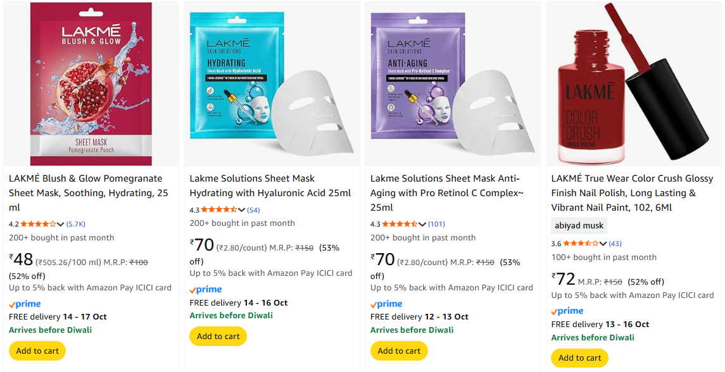Click Prime logo under Color Crush Nail Polish
The width and height of the screenshot is (725, 372).
(567, 311)
